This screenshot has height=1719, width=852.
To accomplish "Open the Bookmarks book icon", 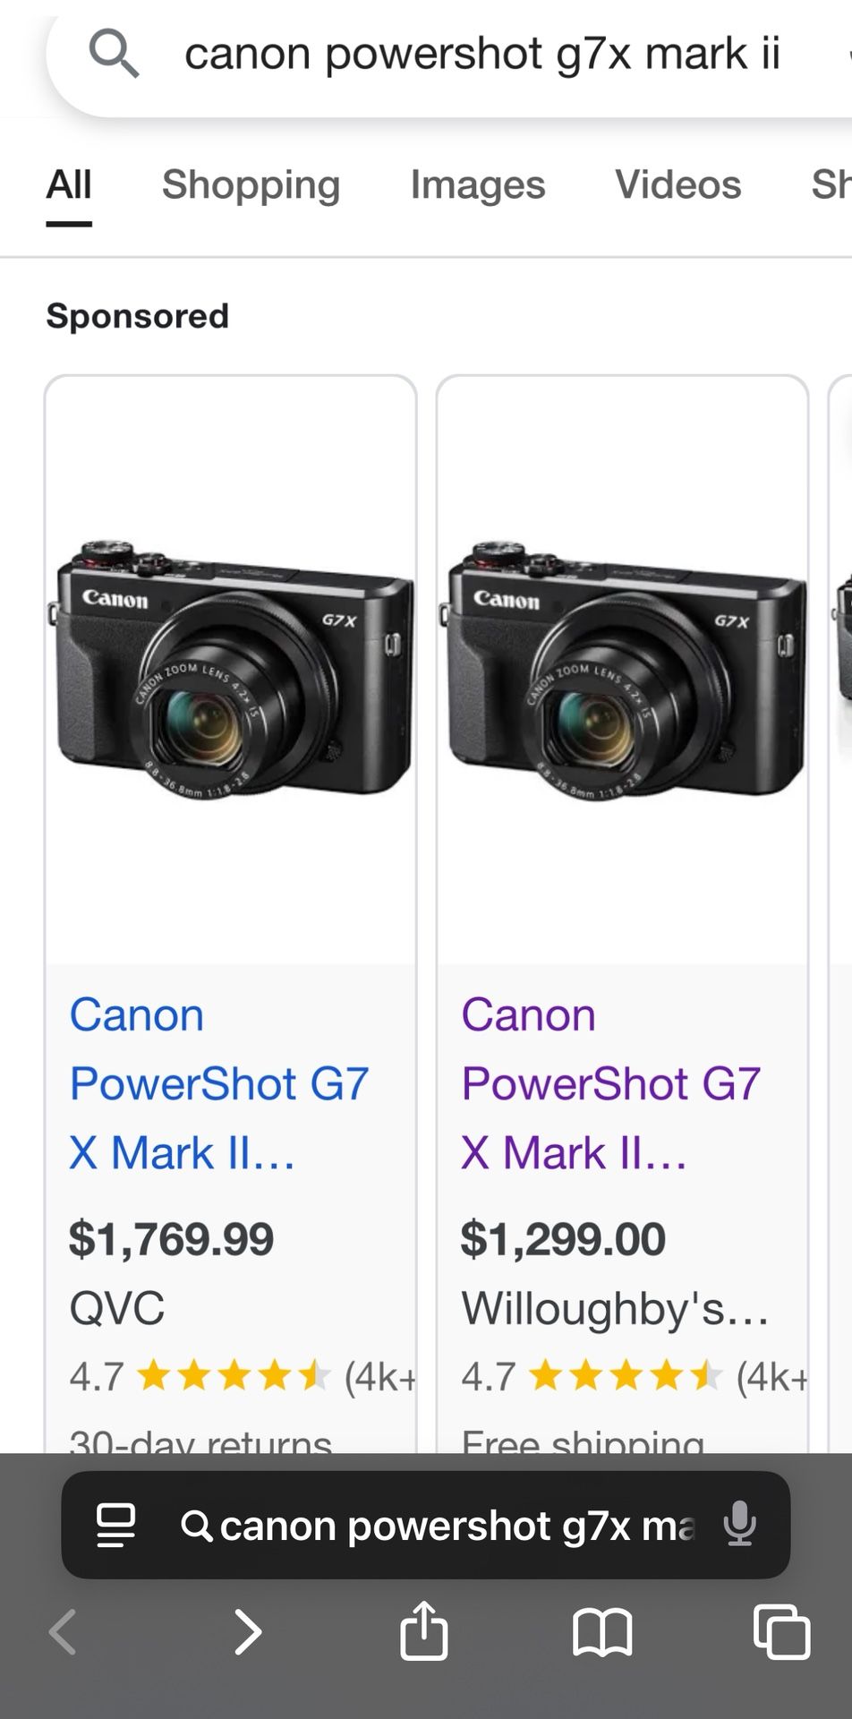I will [x=602, y=1631].
